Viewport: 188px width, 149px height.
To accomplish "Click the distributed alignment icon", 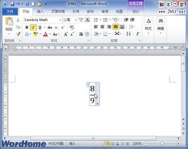I will coord(122,27).
